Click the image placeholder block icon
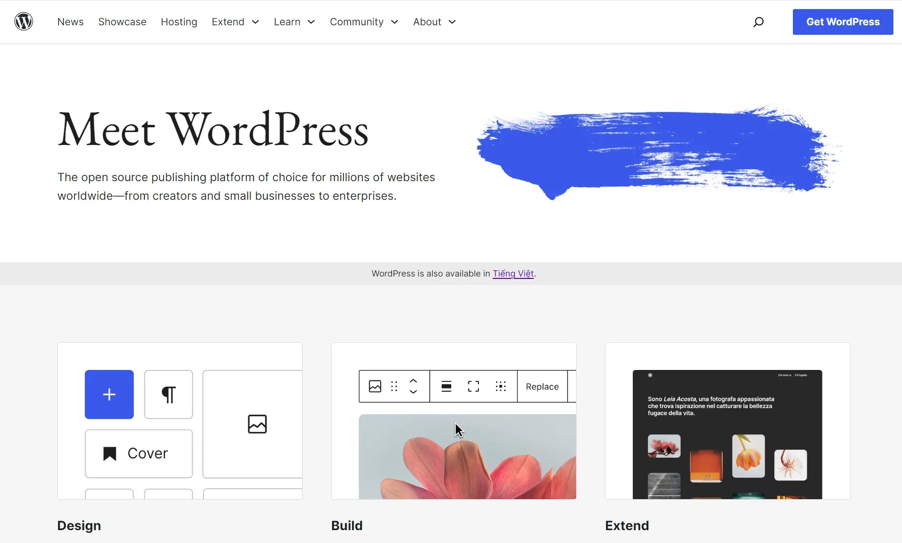This screenshot has width=902, height=543. pyautogui.click(x=257, y=424)
